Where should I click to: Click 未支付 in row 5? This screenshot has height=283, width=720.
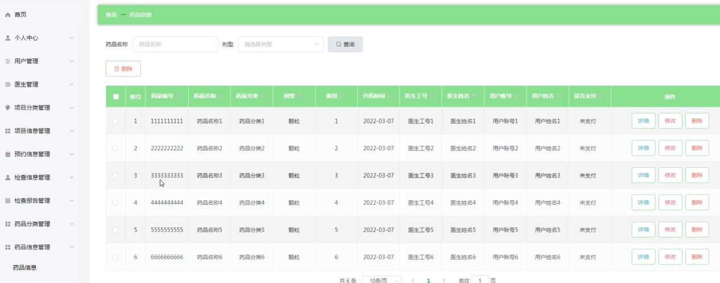[587, 230]
